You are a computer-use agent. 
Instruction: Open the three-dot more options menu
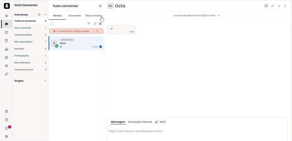[x=285, y=6]
